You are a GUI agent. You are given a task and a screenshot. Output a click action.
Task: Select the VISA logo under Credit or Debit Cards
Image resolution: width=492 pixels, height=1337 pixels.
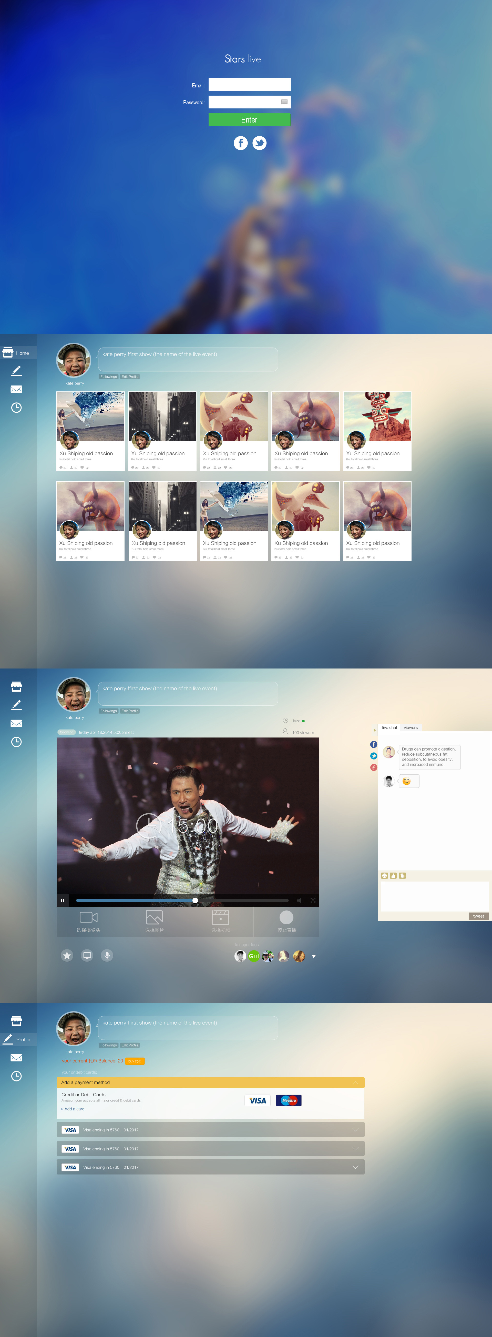[258, 1100]
